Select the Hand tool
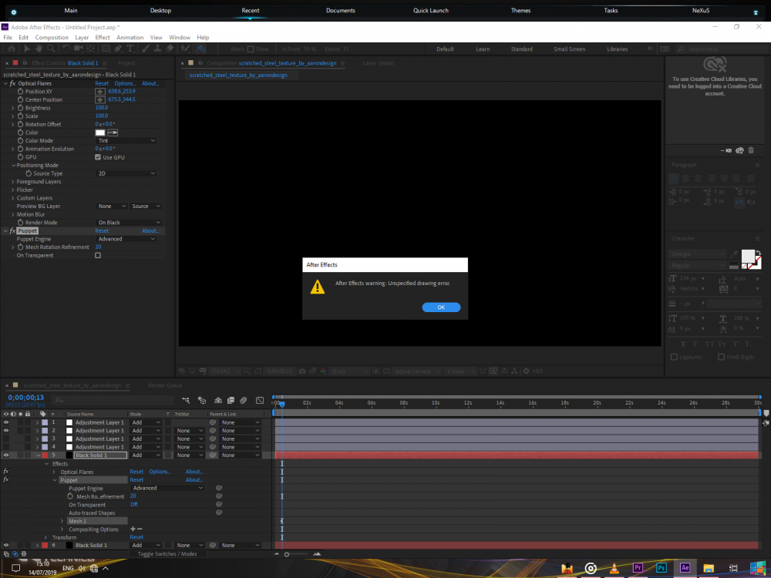The height and width of the screenshot is (578, 771). point(39,49)
